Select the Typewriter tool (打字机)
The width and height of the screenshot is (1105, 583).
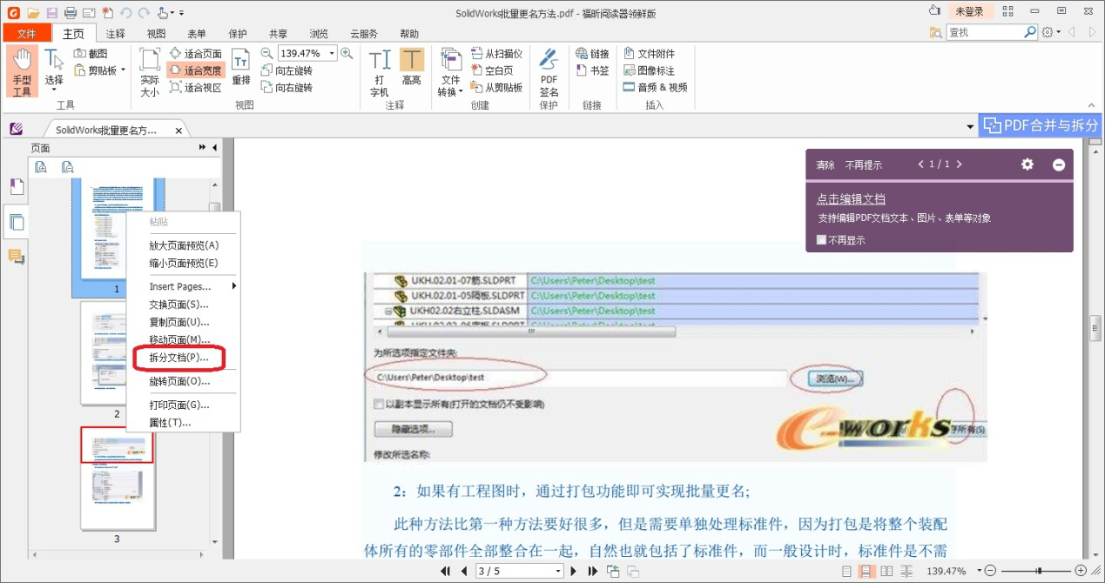(x=380, y=71)
